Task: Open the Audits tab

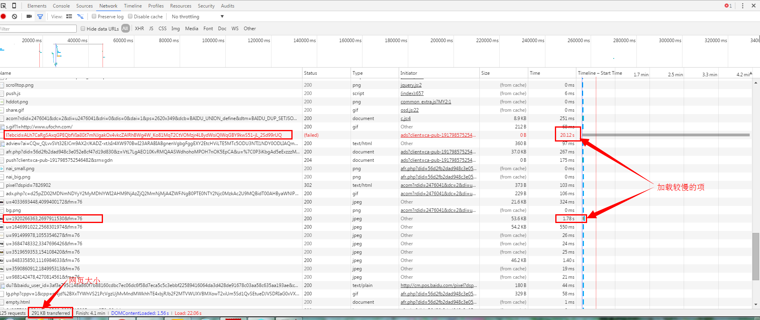Action: click(227, 6)
